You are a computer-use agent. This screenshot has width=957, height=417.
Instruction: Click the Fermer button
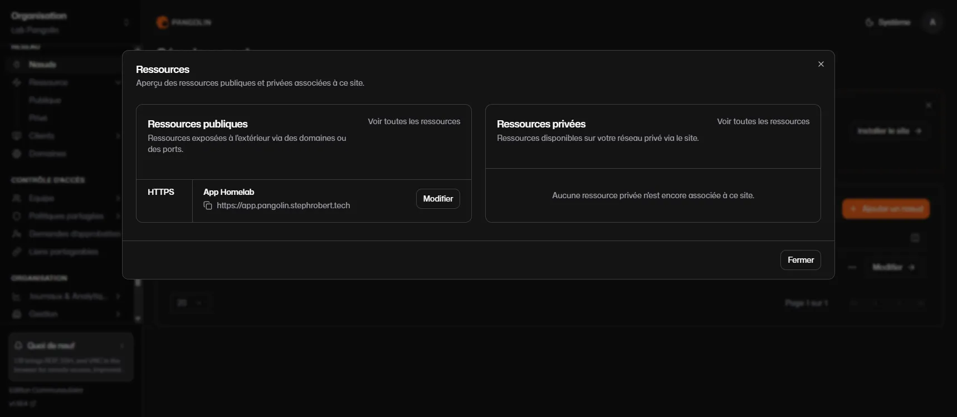coord(800,260)
